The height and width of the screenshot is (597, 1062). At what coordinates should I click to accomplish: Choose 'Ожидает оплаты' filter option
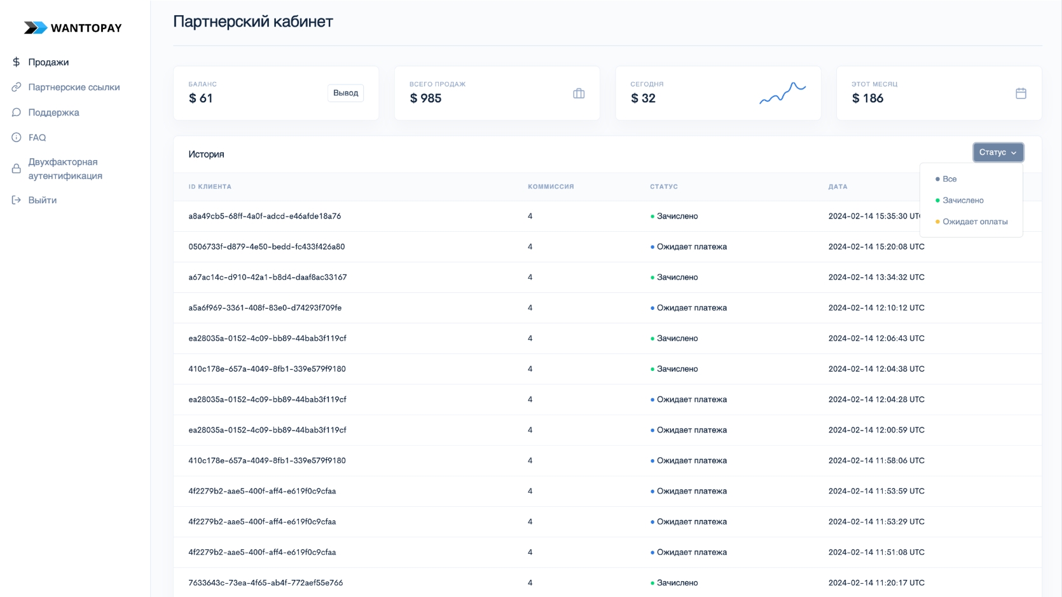975,222
